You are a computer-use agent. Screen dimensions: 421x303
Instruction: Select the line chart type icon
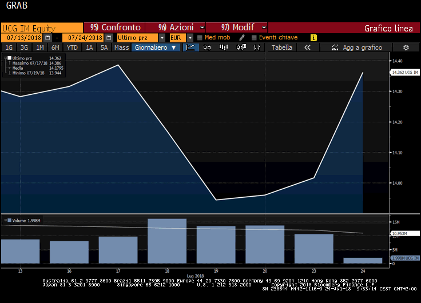coord(190,47)
